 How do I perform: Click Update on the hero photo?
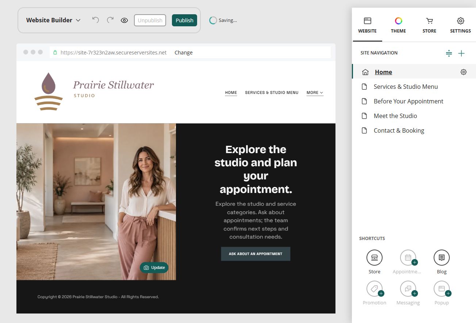point(154,267)
